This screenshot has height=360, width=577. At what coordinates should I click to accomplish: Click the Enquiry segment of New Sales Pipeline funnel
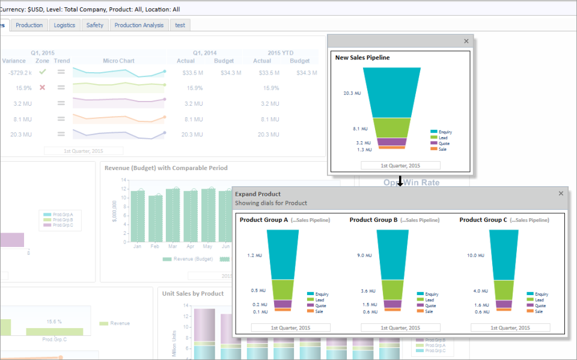tap(391, 92)
